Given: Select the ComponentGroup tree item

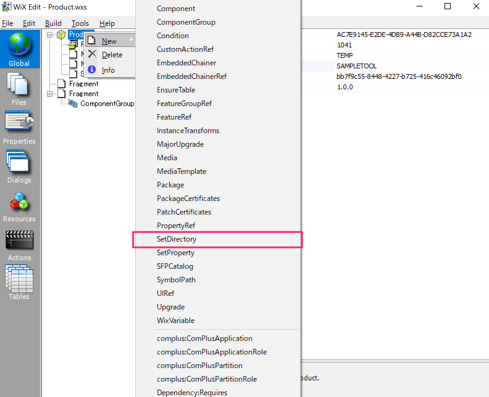Looking at the screenshot, I should [107, 104].
